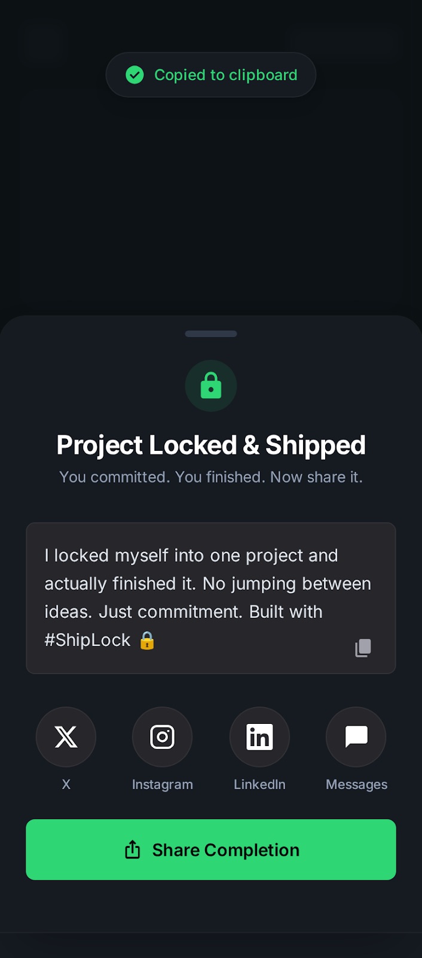Select the X label under its logo

(66, 784)
